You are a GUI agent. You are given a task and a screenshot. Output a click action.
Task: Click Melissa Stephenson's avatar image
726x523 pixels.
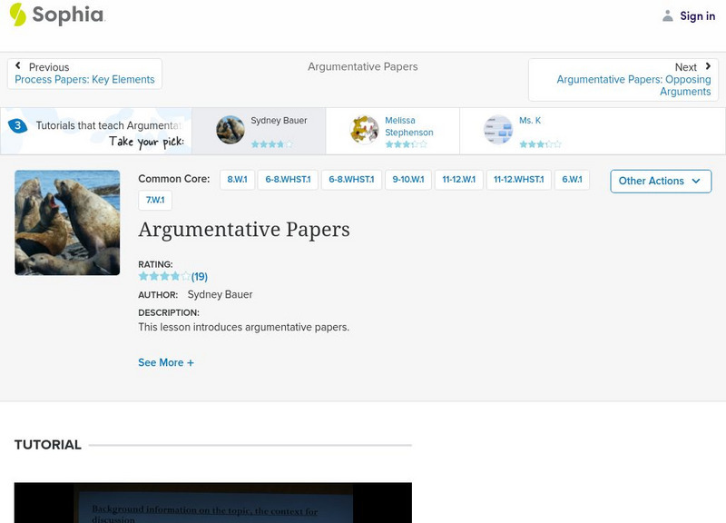(364, 130)
